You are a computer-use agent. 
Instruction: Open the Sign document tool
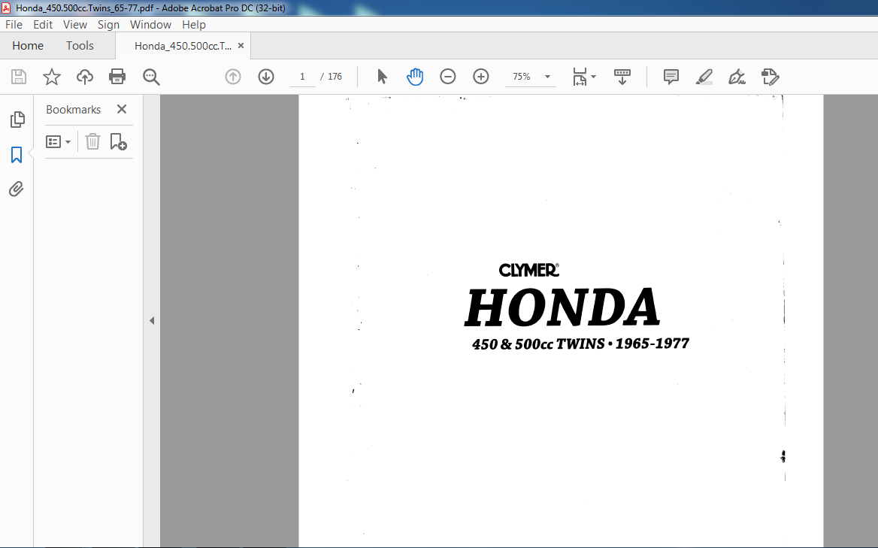click(737, 77)
